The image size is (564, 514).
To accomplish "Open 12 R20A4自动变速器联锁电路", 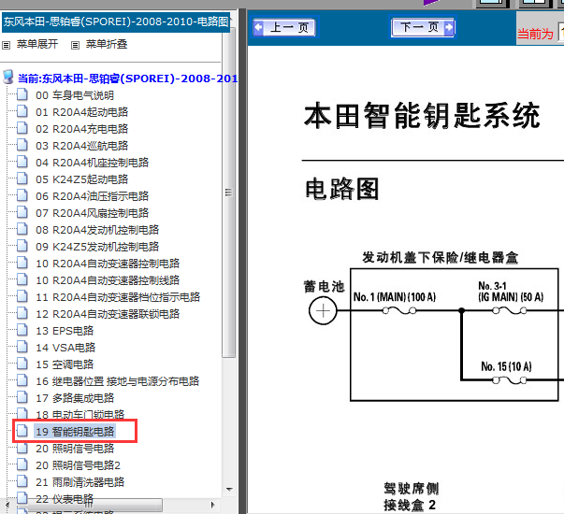I will pyautogui.click(x=108, y=314).
